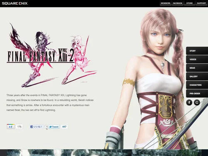Screen dimensions: 208x156
Task: Go to the Store page
Action: pos(189,3)
